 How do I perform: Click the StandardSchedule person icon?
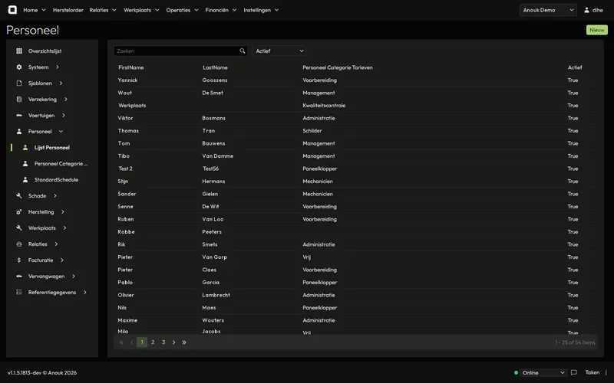tap(25, 179)
